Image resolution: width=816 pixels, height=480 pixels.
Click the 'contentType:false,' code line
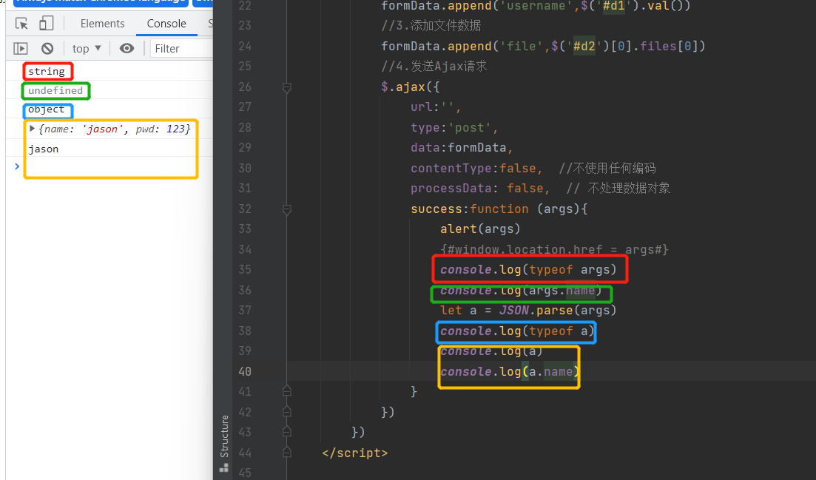[x=476, y=168]
